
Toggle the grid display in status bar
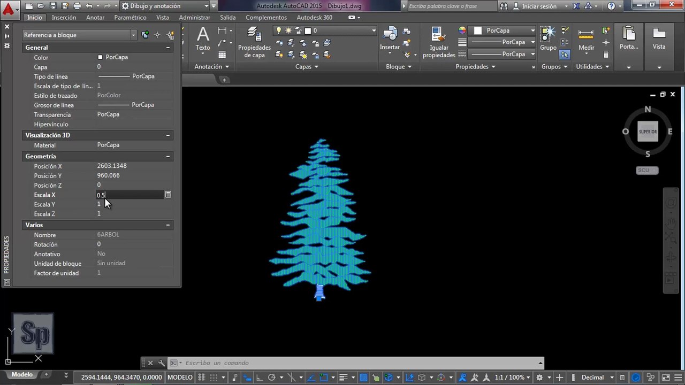pos(202,378)
